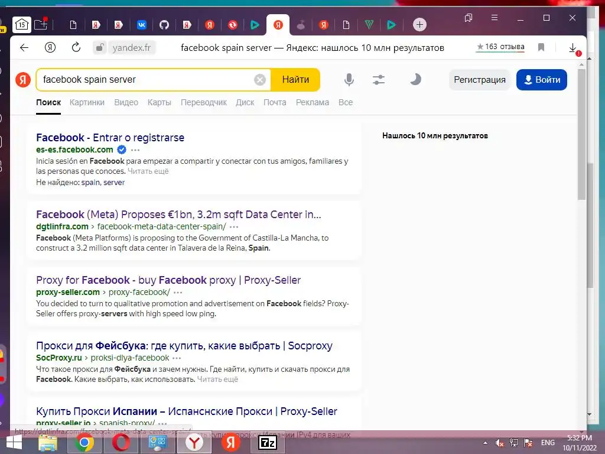This screenshot has width=605, height=454.
Task: Select the Картинки search tab
Action: [87, 102]
